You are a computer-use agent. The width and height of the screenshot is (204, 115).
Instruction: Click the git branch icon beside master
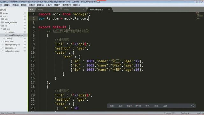click(164, 113)
